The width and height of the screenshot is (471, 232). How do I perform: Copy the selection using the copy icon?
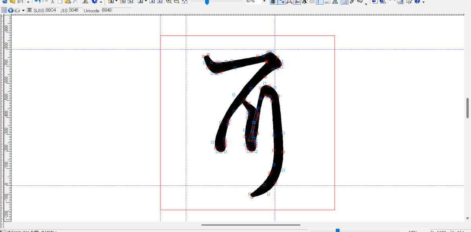pos(60,2)
